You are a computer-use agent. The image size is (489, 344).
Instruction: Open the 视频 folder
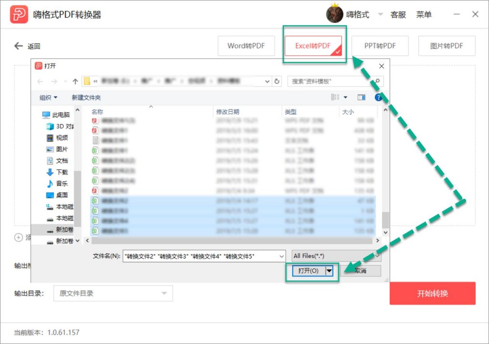tap(57, 138)
